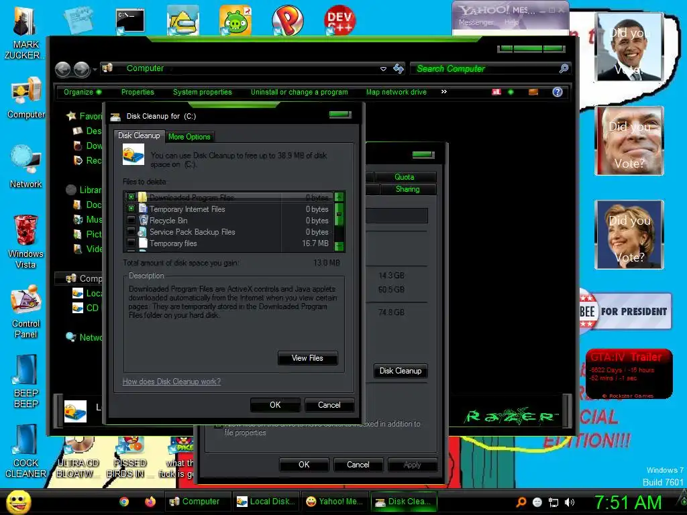Click OK in the properties window
Viewport: 687px width, 515px height.
(304, 464)
